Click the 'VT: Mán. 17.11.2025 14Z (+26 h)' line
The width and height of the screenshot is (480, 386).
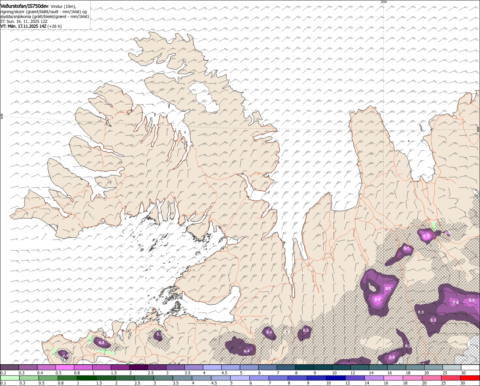click(x=31, y=26)
